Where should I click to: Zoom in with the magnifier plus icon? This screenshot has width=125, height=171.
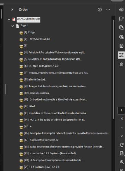[122, 162]
